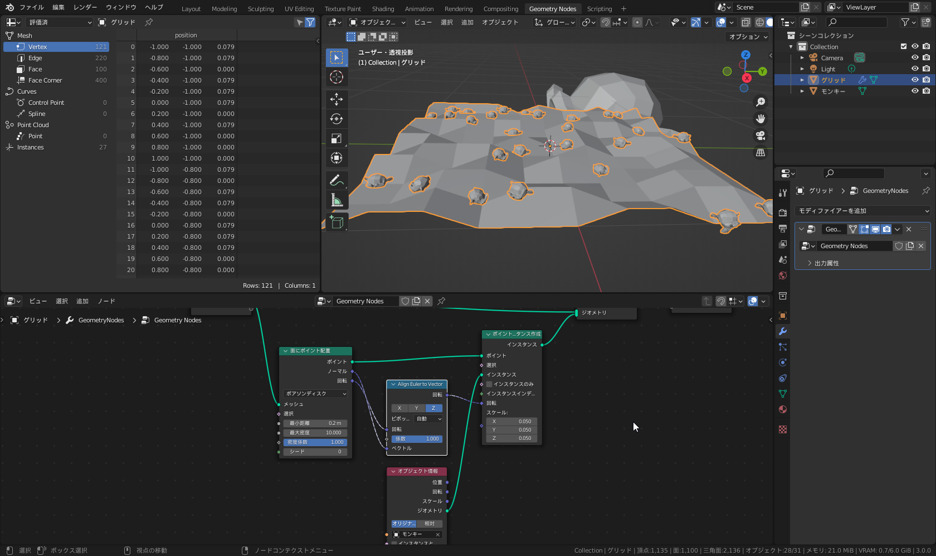Switch to the Shading workspace tab
936x556 pixels.
[383, 8]
